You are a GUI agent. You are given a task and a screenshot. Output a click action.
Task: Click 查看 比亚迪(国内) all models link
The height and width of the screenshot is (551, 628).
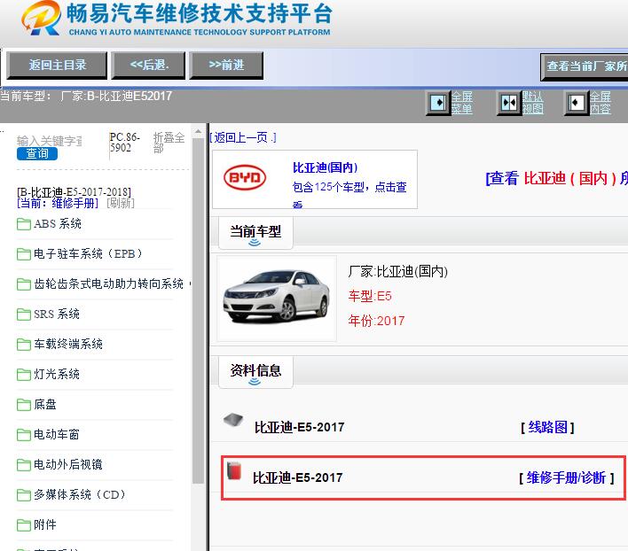[x=557, y=178]
